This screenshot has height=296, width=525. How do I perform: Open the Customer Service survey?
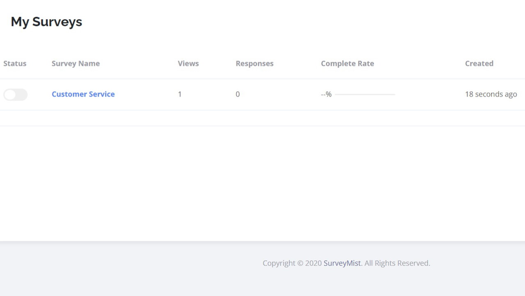click(x=83, y=94)
